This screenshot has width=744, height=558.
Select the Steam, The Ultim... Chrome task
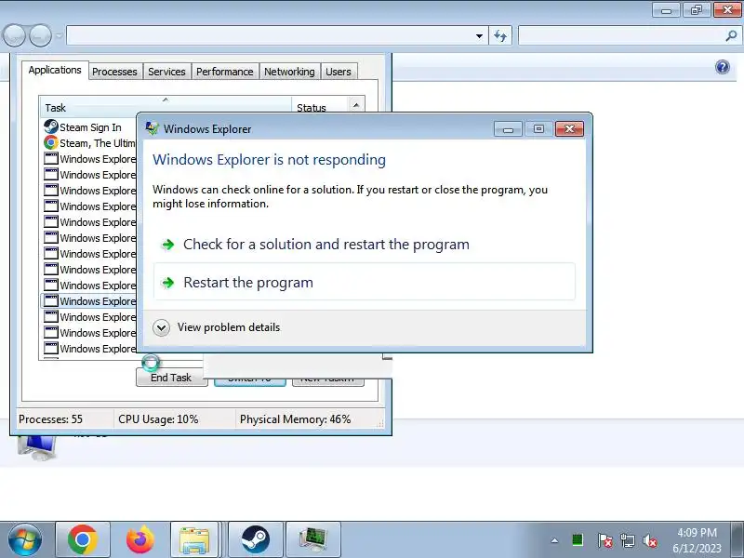click(x=89, y=143)
